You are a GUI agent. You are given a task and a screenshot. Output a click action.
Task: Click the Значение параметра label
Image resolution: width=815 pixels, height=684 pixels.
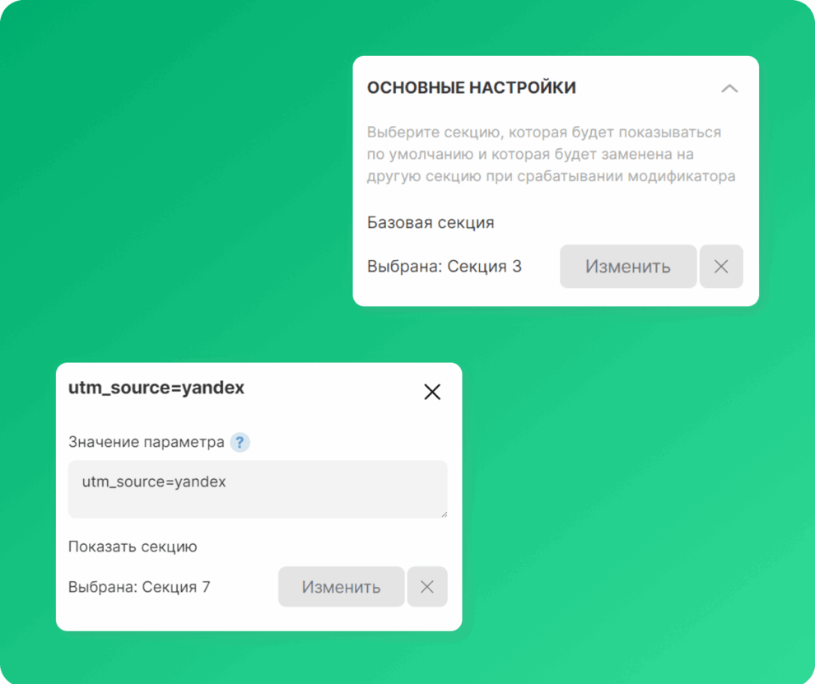[146, 442]
